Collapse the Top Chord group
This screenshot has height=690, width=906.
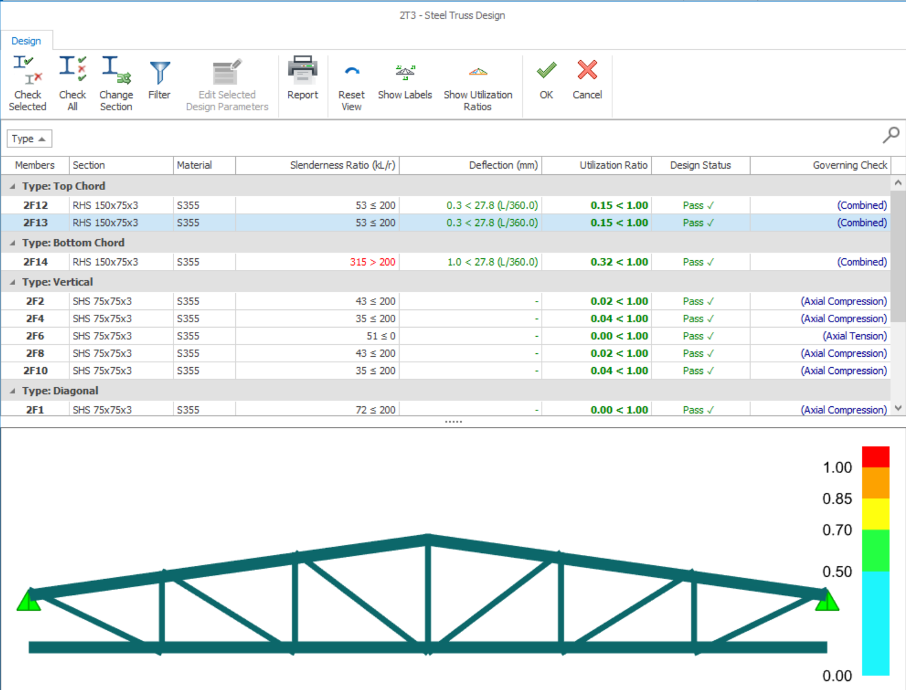[13, 186]
